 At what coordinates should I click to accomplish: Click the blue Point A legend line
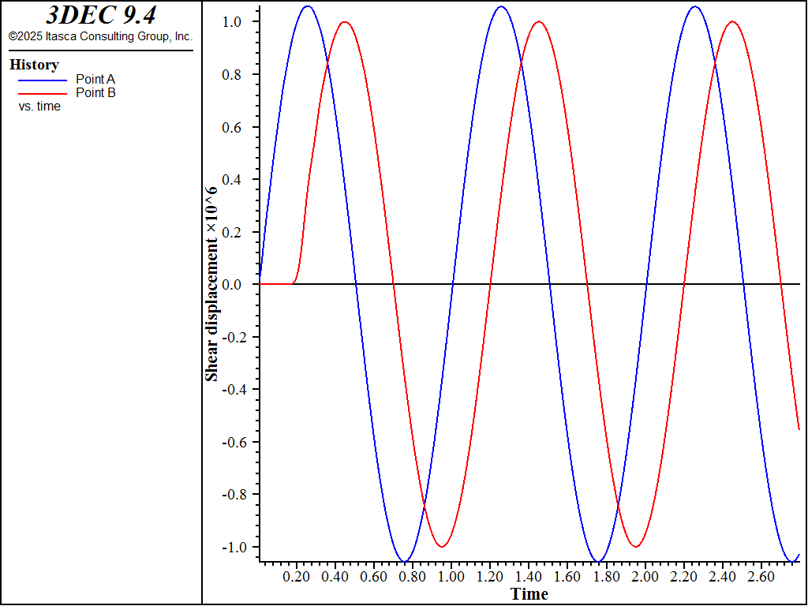[43, 80]
